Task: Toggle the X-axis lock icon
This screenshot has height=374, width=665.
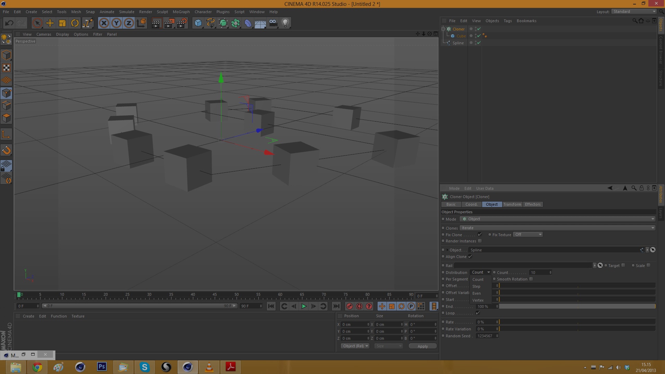Action: 104,23
